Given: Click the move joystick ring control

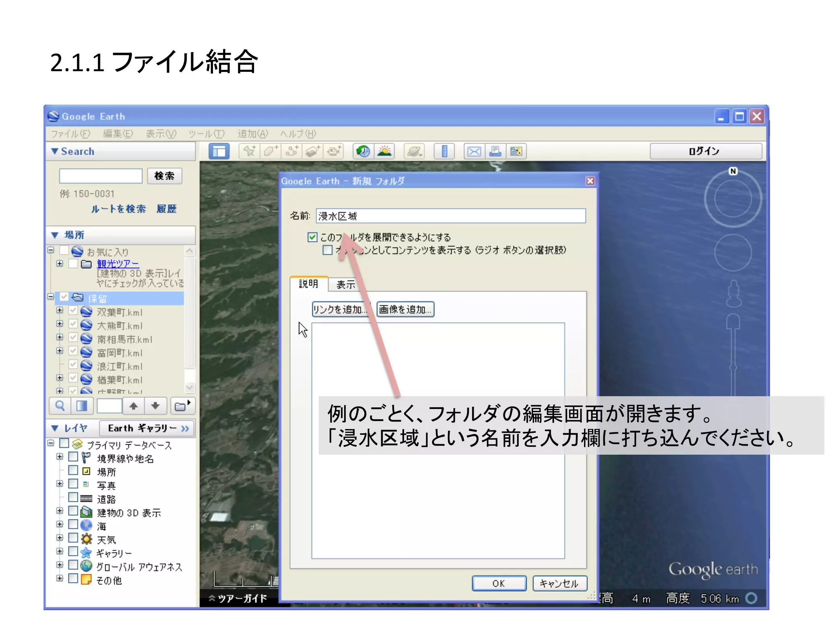Looking at the screenshot, I should 733,253.
